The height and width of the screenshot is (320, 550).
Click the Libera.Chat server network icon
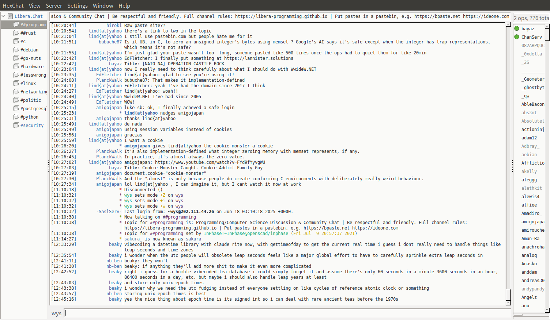tap(11, 16)
